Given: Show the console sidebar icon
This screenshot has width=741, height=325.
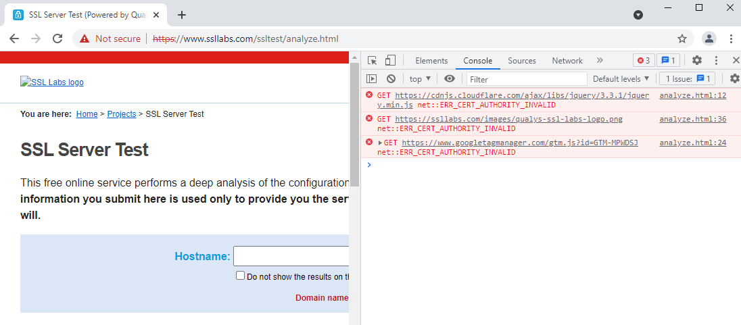Looking at the screenshot, I should click(373, 79).
